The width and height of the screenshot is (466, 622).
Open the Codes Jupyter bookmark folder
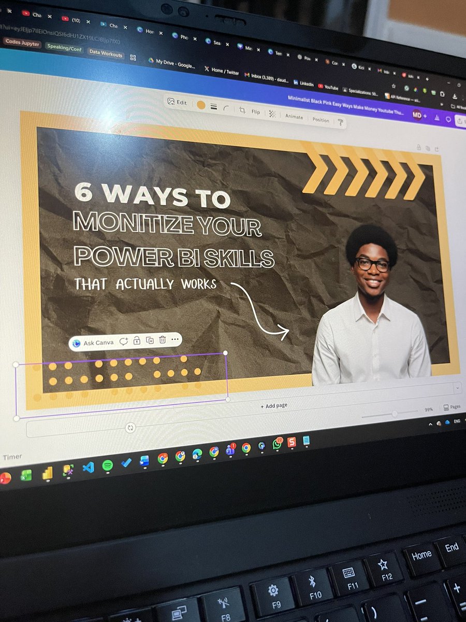pyautogui.click(x=22, y=44)
